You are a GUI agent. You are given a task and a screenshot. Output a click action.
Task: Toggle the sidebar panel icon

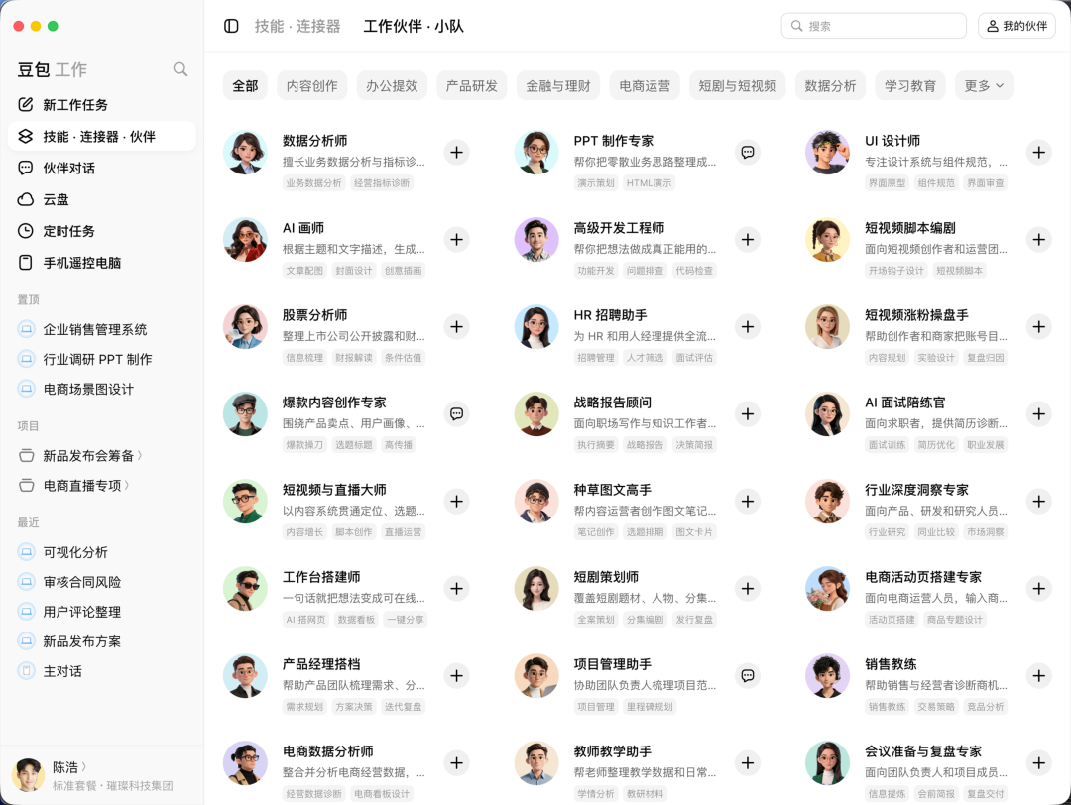click(231, 26)
